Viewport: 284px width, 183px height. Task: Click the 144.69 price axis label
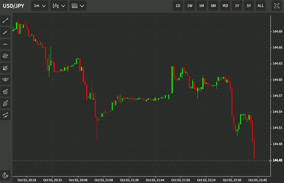tap(277, 31)
